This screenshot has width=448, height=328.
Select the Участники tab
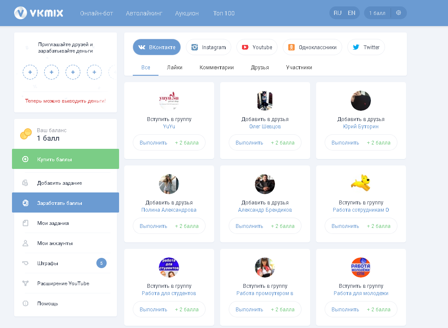pos(299,67)
